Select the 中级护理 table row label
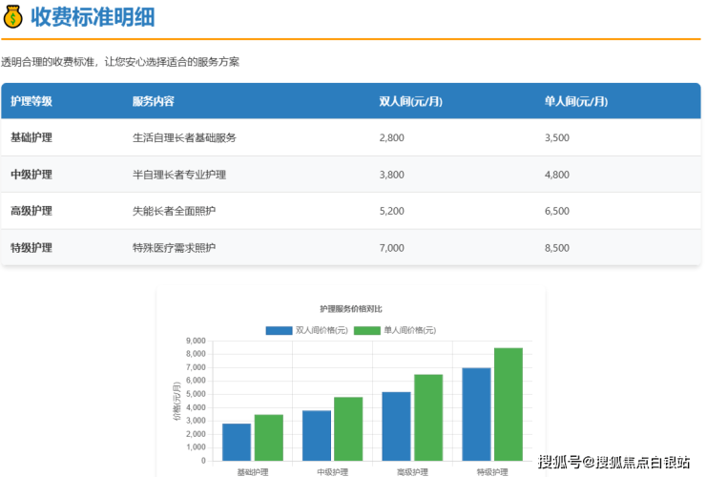This screenshot has height=477, width=706. coord(31,175)
